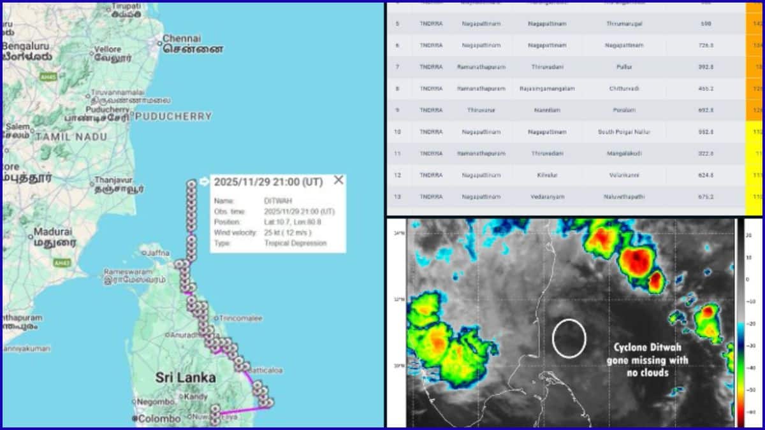Click the AH43 road shield near Madurai
The height and width of the screenshot is (430, 765).
click(x=62, y=262)
